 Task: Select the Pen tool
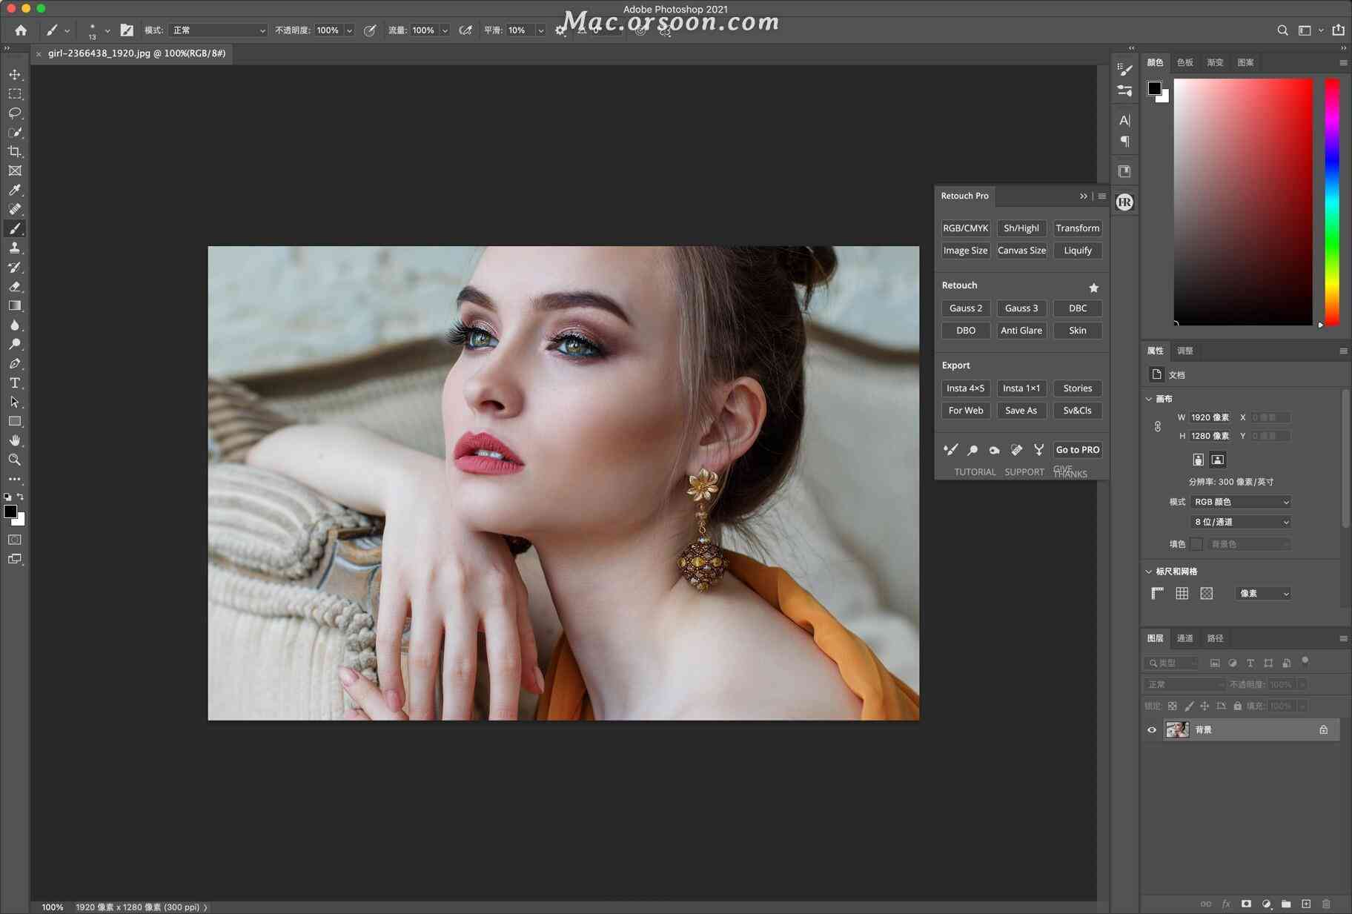point(15,363)
